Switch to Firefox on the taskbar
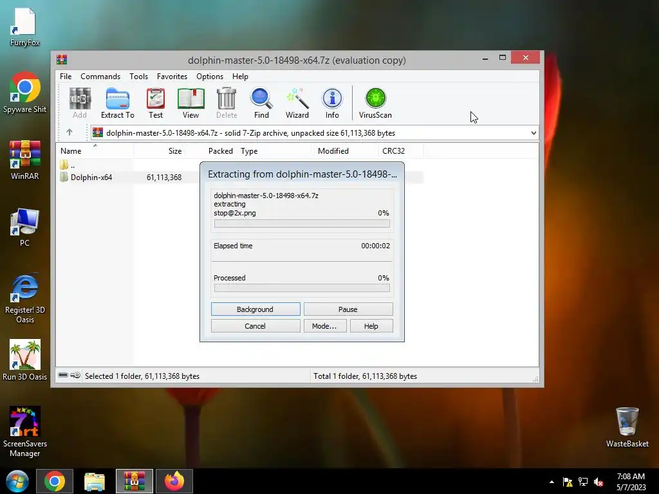 click(174, 481)
